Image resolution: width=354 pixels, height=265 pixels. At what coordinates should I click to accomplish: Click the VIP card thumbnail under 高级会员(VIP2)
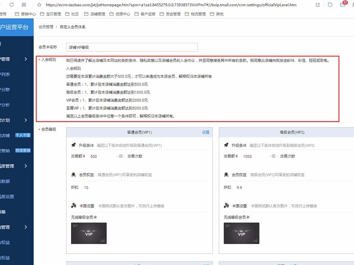coord(241,233)
